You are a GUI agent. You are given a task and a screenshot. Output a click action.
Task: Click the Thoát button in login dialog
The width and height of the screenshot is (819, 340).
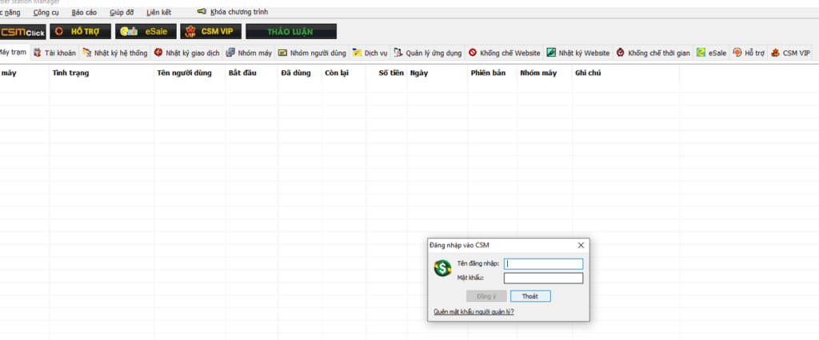pos(529,296)
